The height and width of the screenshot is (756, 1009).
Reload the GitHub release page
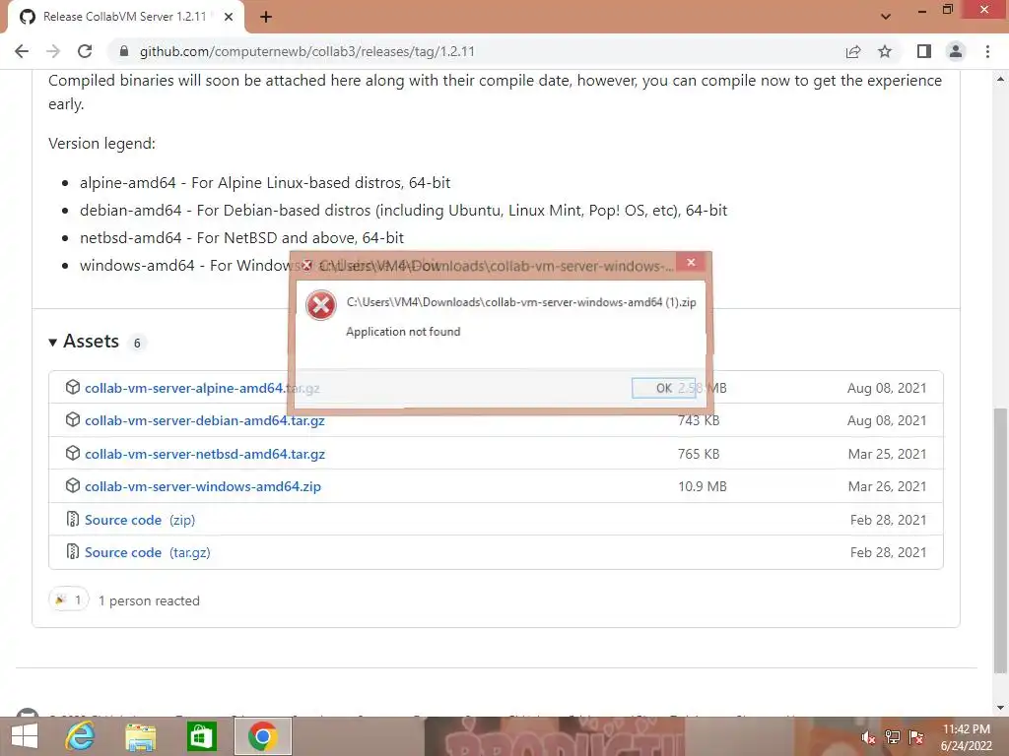pyautogui.click(x=85, y=51)
